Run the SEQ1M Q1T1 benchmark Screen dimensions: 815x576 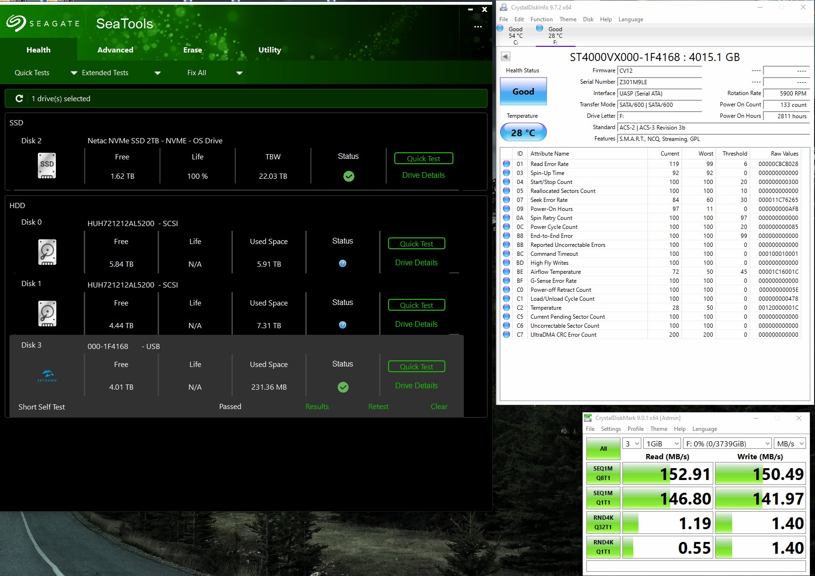coord(603,498)
